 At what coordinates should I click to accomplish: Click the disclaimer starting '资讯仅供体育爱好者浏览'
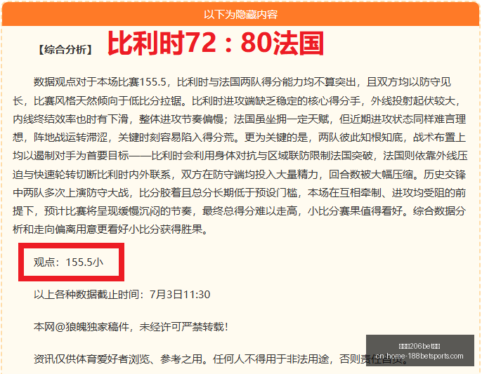(221, 359)
